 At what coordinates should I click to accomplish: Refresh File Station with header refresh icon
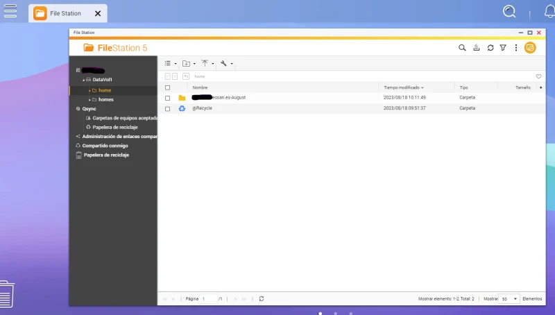(x=490, y=47)
